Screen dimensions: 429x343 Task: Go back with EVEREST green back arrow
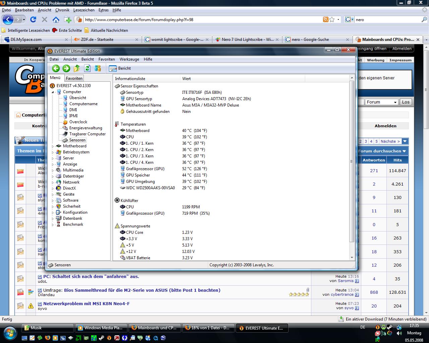pos(56,68)
